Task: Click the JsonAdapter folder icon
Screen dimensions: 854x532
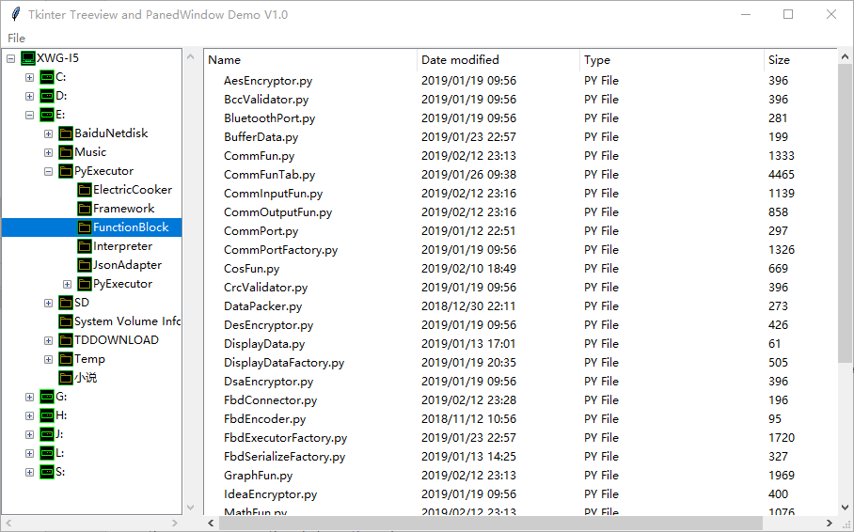Action: click(x=85, y=265)
